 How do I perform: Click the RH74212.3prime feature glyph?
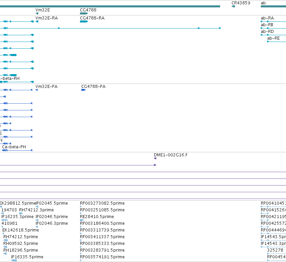tap(21, 213)
